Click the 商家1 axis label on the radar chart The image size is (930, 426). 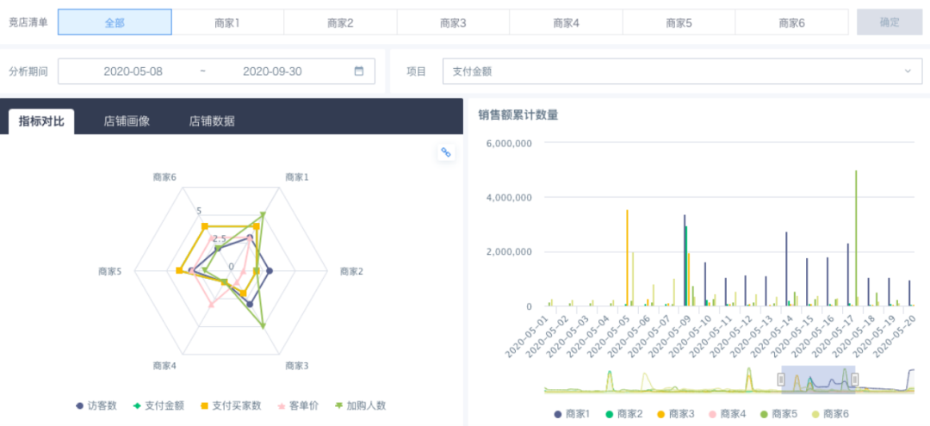tap(296, 176)
